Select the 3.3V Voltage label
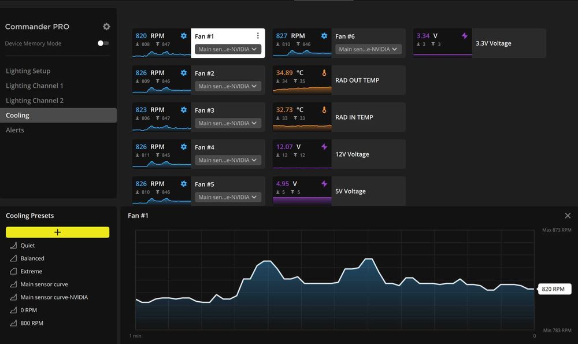578x344 pixels. tap(493, 43)
